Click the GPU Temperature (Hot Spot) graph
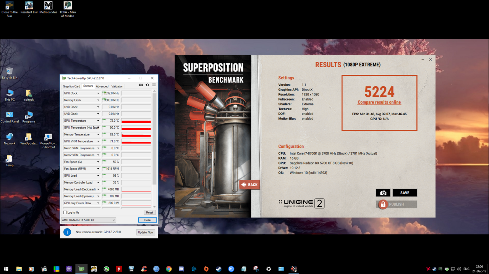The image size is (489, 274). (x=136, y=127)
